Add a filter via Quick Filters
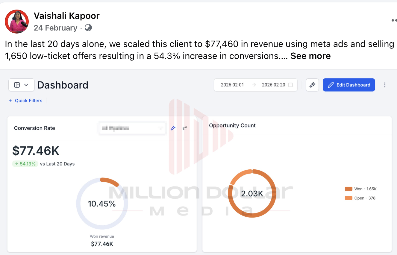Viewport: 397px width, 255px height. (25, 101)
